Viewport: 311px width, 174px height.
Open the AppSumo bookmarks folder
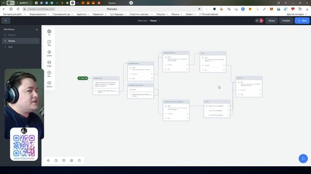click(x=83, y=14)
